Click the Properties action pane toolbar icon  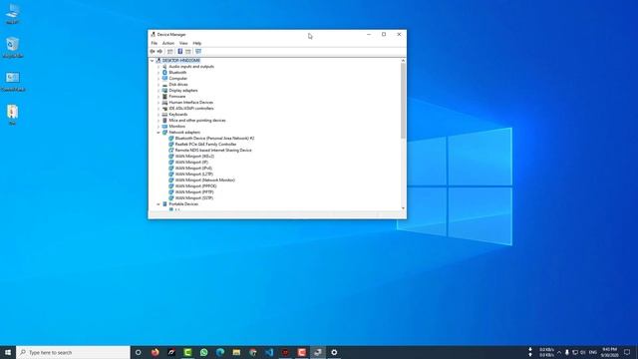(188, 51)
